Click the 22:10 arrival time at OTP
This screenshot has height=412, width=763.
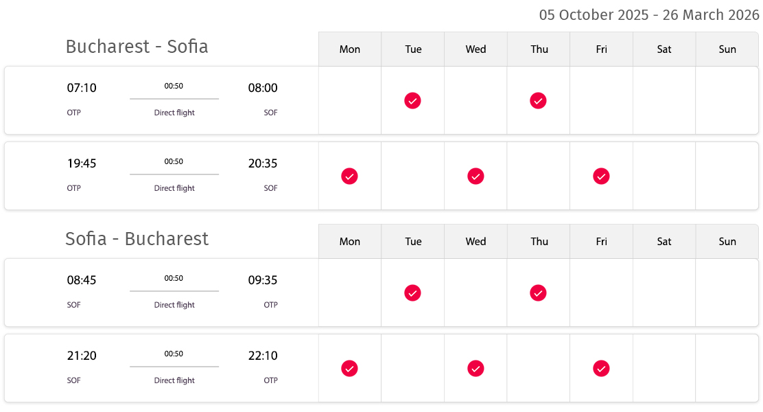[x=263, y=356]
